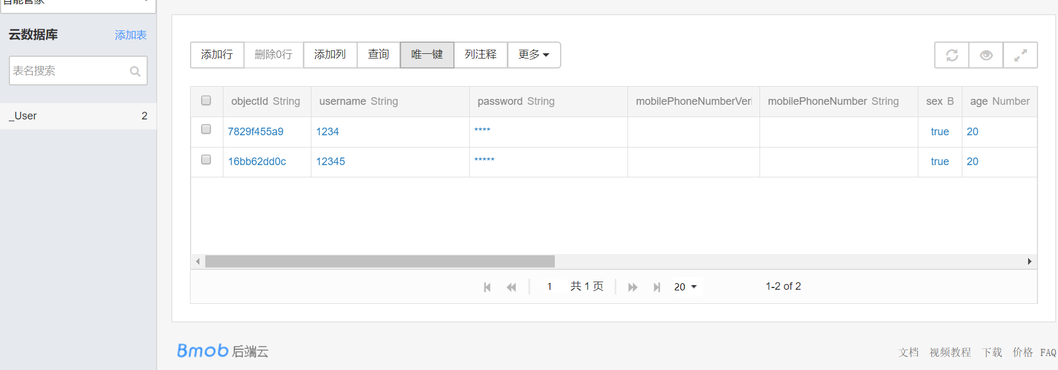Toggle the eye visibility icon

click(986, 55)
